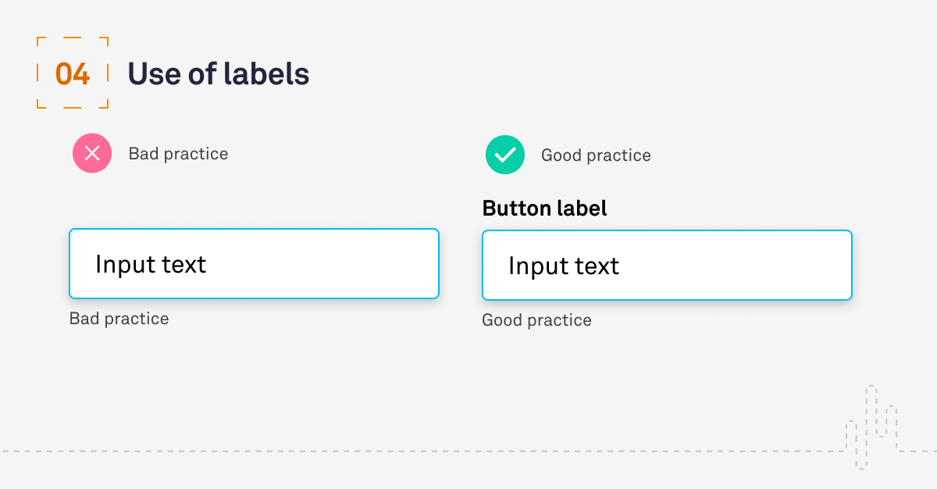Click the white tick inside green circle
Screen dimensions: 937x489
[505, 155]
